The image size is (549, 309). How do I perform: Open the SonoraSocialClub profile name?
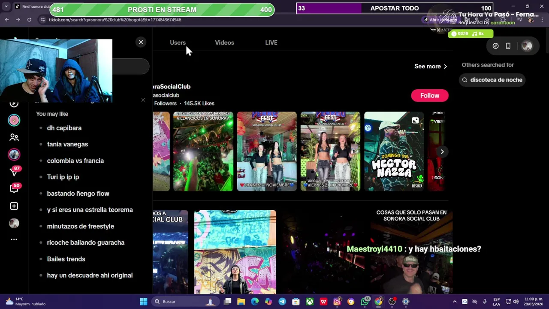pos(172,86)
